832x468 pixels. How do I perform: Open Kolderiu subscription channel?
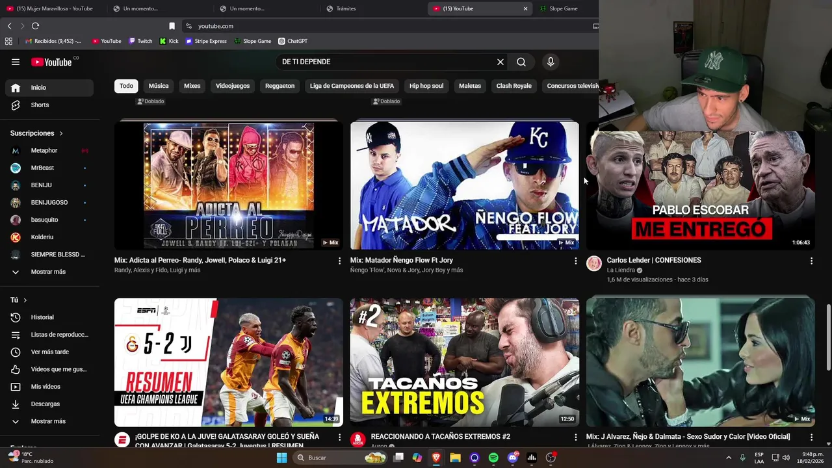click(49, 237)
